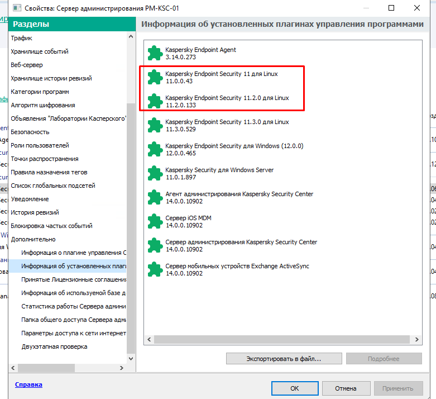Click the Агент администрирования plugin icon
The image size is (436, 399).
pyautogui.click(x=155, y=197)
